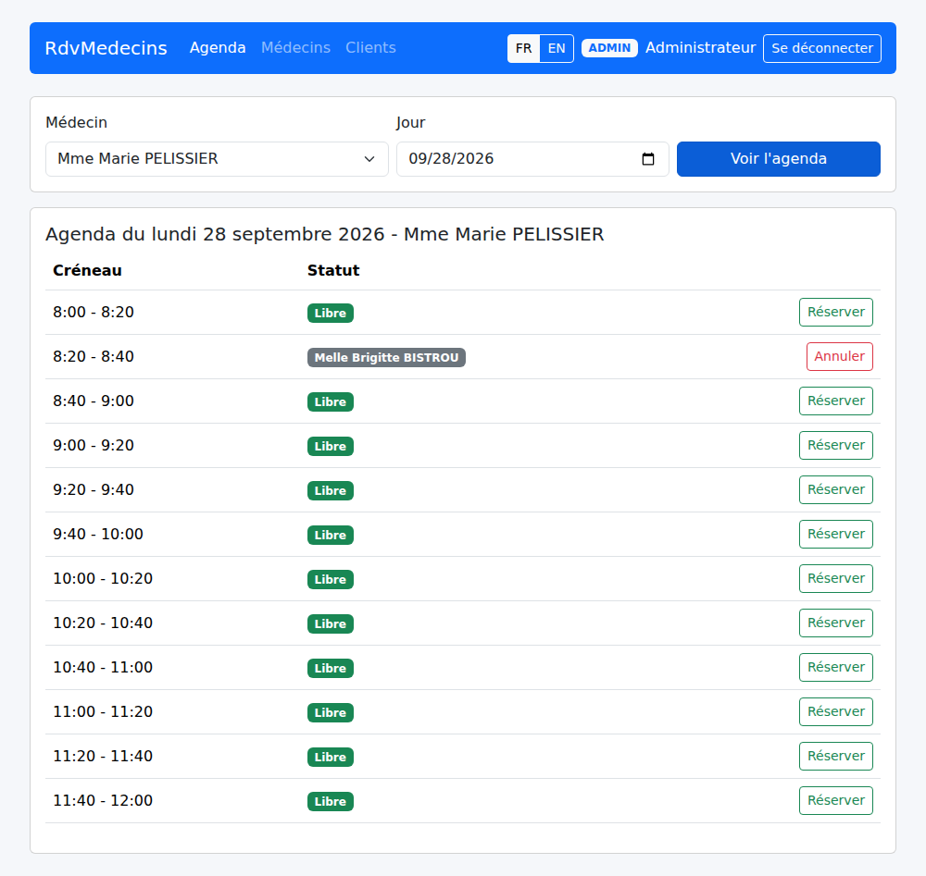The width and height of the screenshot is (926, 876).
Task: Click the ADMIN role badge
Action: (609, 48)
